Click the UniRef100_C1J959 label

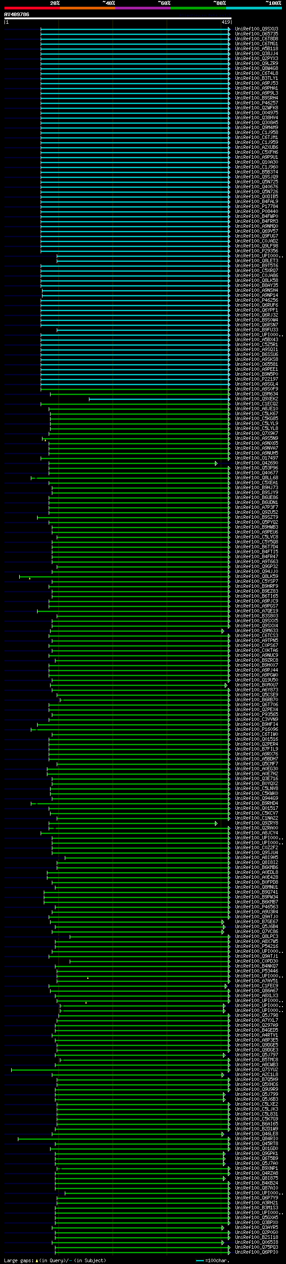coord(257,142)
